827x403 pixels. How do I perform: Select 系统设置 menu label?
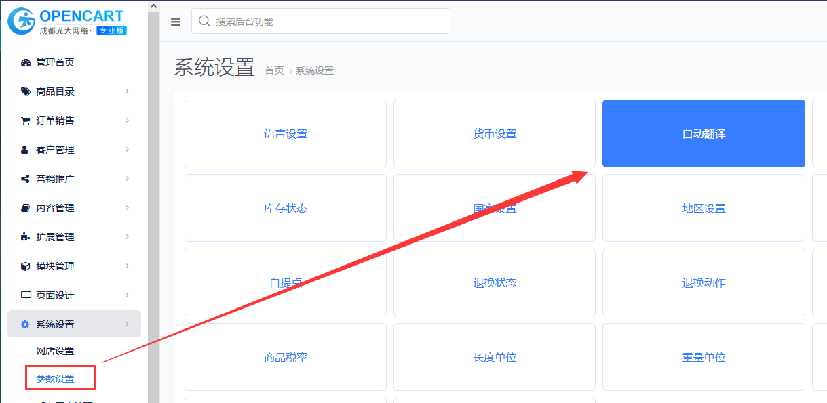(55, 324)
